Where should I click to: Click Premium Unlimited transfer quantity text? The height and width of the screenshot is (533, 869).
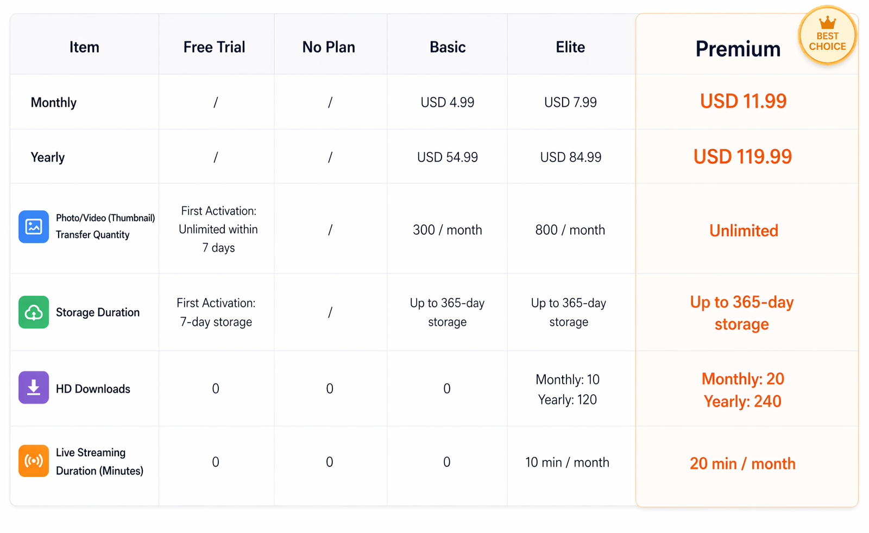[x=744, y=230]
